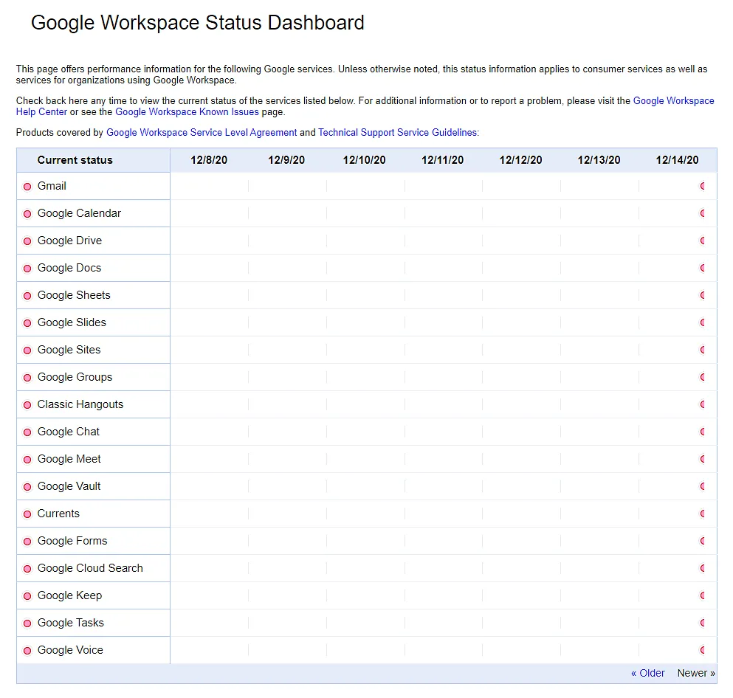Click the 12/8/20 date column header
733x698 pixels.
point(209,160)
